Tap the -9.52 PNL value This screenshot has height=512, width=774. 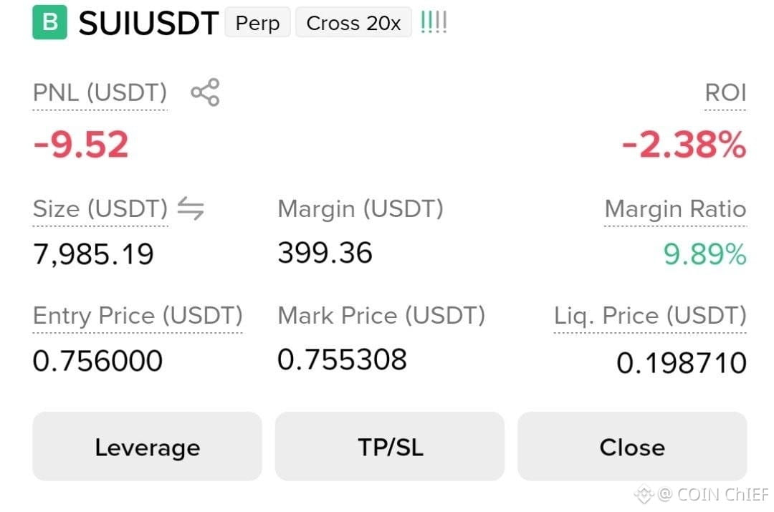click(x=81, y=145)
